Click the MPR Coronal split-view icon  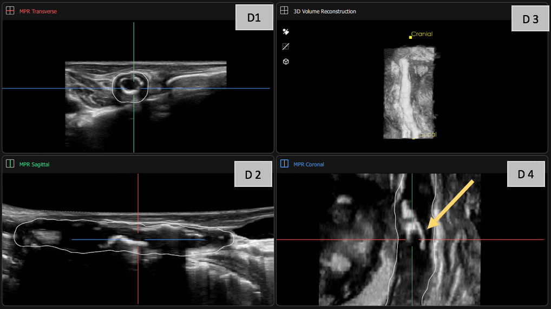pyautogui.click(x=284, y=164)
